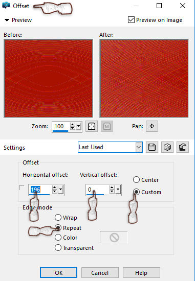Click the PaintShop Pro icon in title bar
This screenshot has height=281, width=195.
click(6, 6)
